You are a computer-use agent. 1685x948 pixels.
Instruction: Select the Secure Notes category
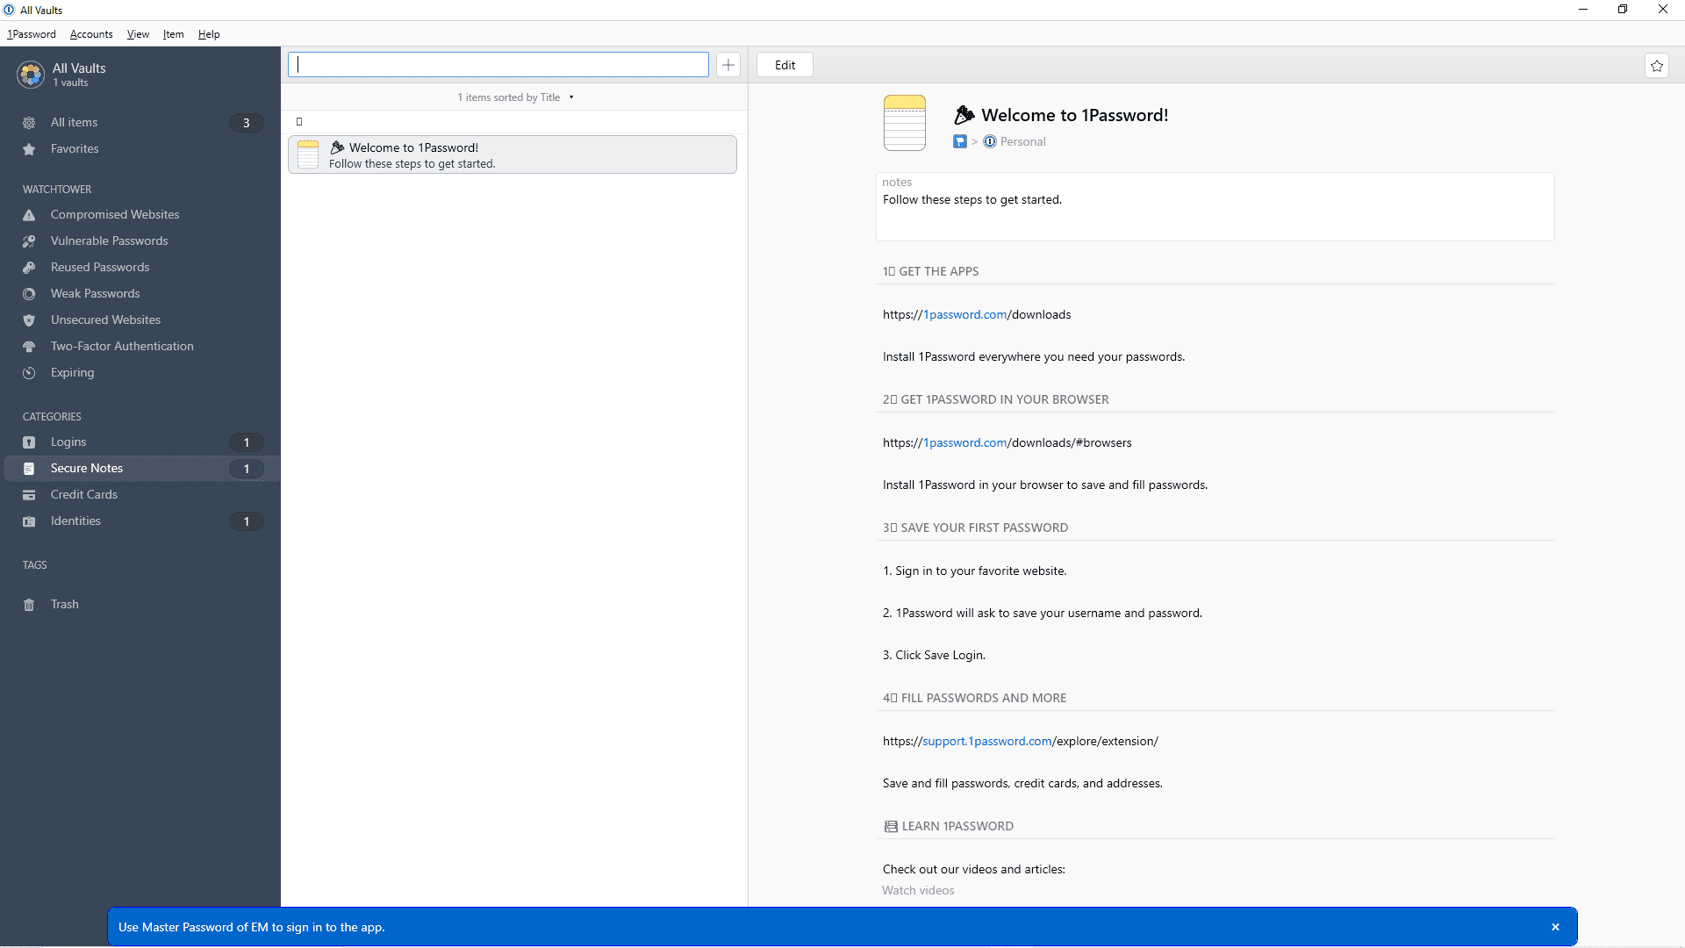(x=140, y=469)
